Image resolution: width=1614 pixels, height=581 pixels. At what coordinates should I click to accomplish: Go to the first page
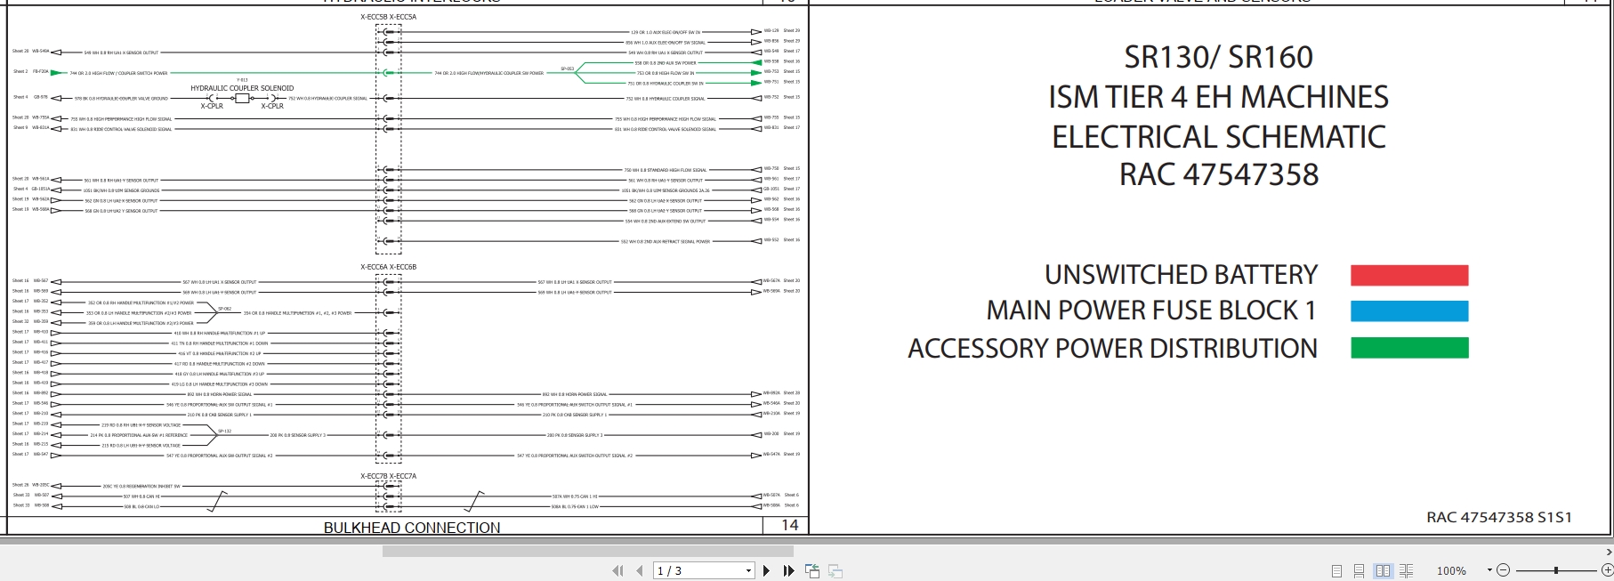click(617, 571)
